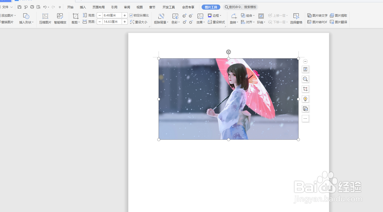Image resolution: width=383 pixels, height=212 pixels.
Task: Click the more options ellipsis beside image
Action: [x=305, y=119]
